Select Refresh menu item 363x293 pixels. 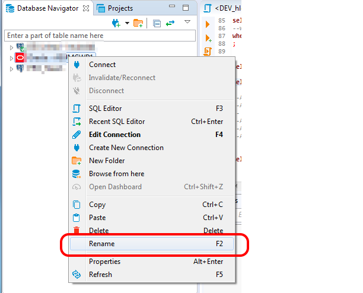[x=152, y=275]
